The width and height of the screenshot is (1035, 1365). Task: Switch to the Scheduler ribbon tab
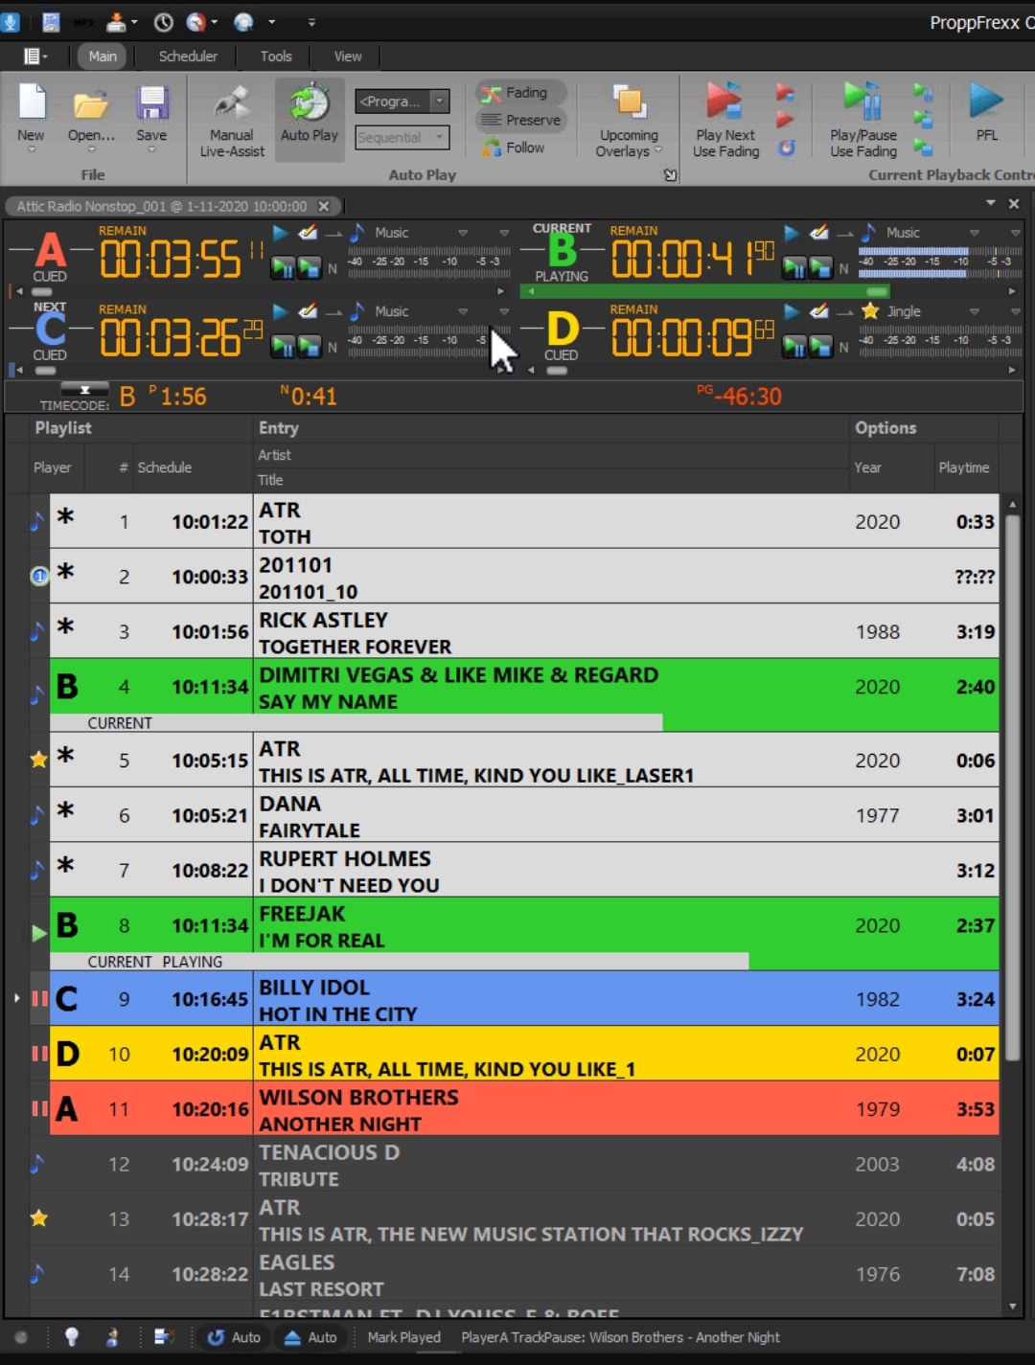coord(188,57)
